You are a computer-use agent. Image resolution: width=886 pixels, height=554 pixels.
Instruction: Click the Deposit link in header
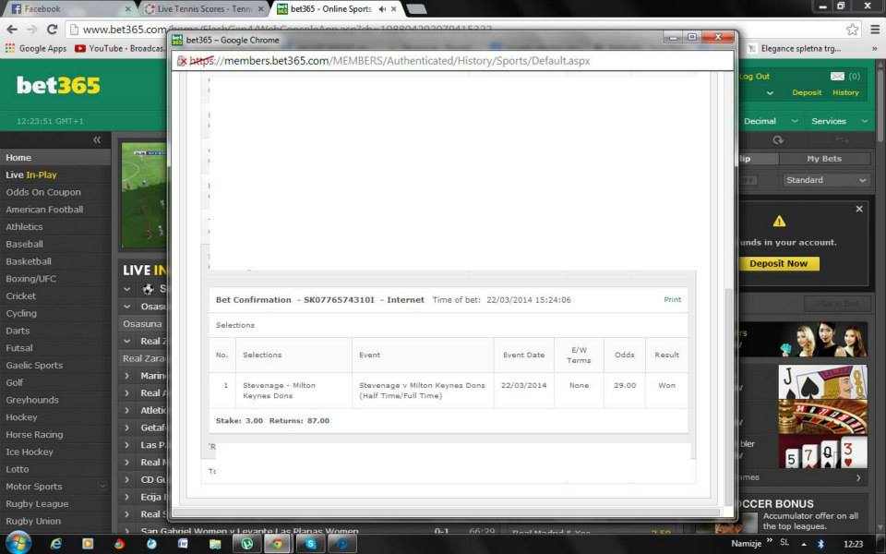(x=807, y=92)
